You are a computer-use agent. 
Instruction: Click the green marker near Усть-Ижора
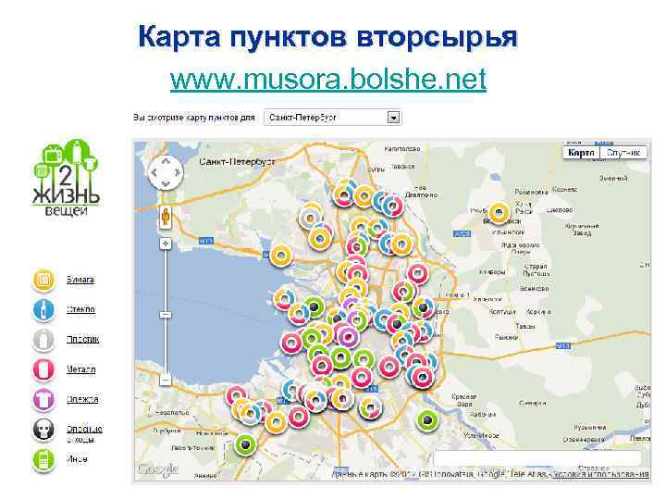pos(427,420)
